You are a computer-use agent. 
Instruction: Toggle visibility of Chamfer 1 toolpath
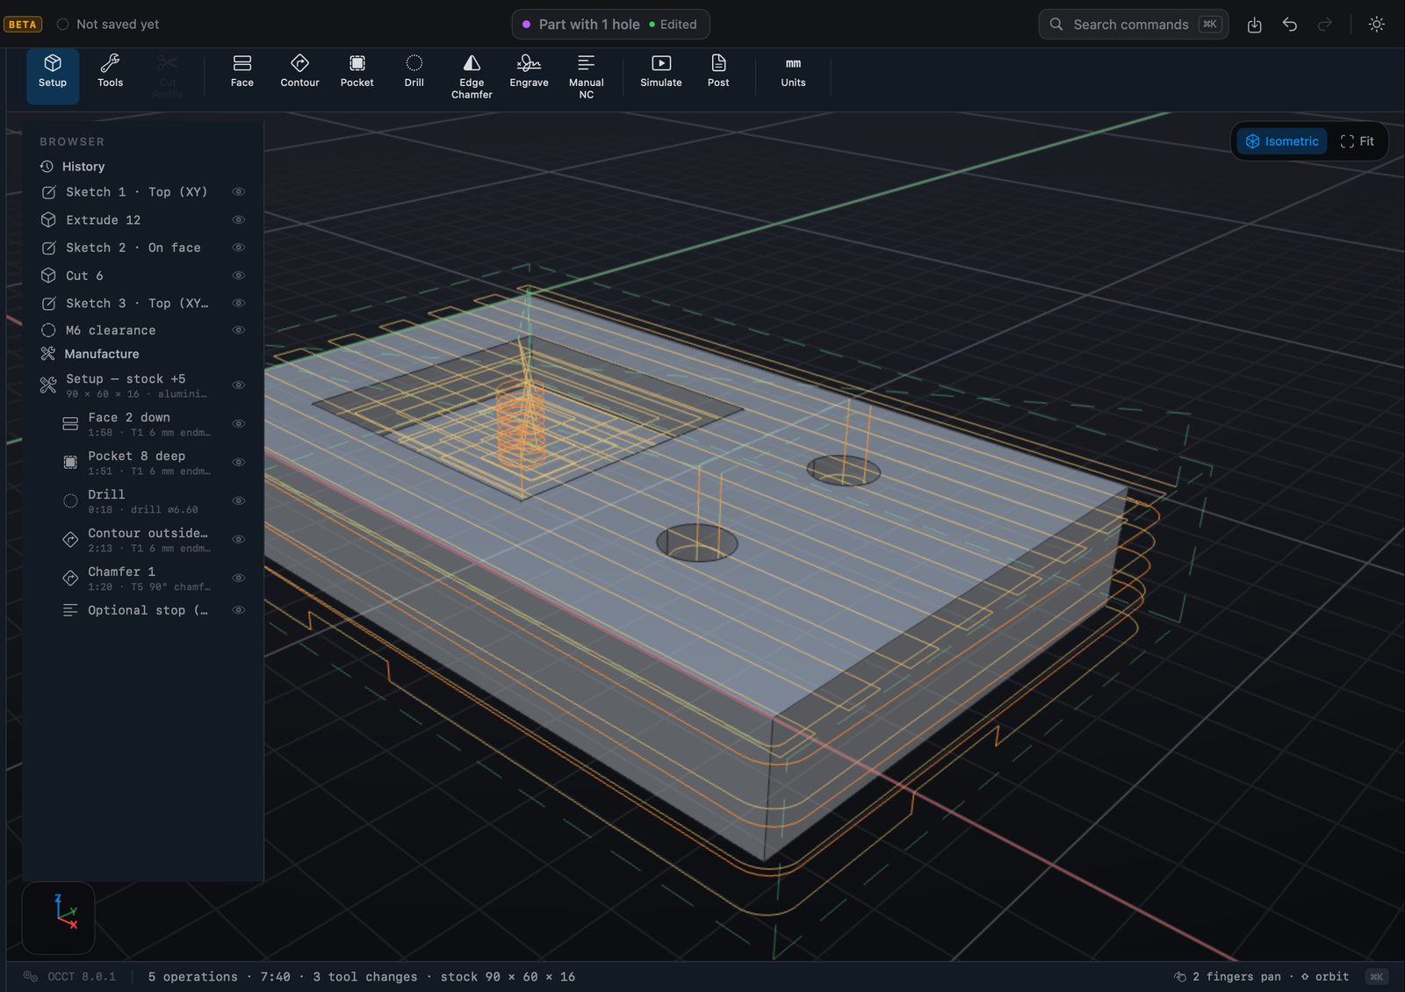[x=238, y=579]
